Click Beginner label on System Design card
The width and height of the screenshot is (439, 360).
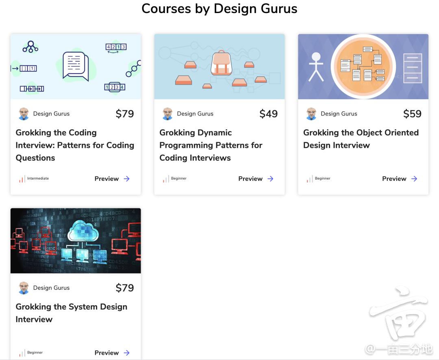pos(35,352)
